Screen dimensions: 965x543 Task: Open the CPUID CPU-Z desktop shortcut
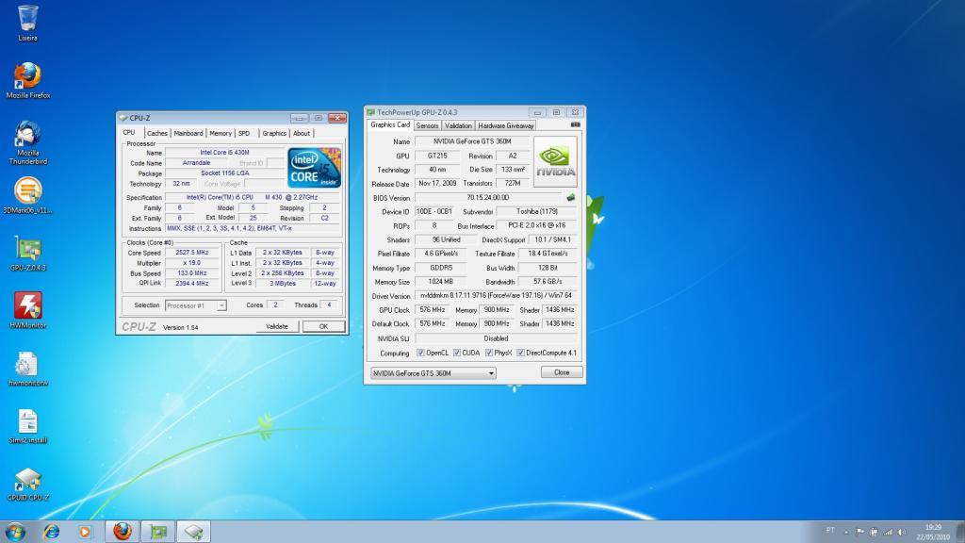(27, 484)
